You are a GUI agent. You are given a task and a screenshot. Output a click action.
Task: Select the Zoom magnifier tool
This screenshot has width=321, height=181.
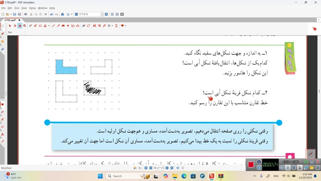(25, 26)
